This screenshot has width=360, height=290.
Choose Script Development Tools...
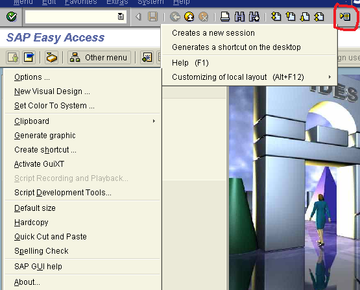(82, 193)
